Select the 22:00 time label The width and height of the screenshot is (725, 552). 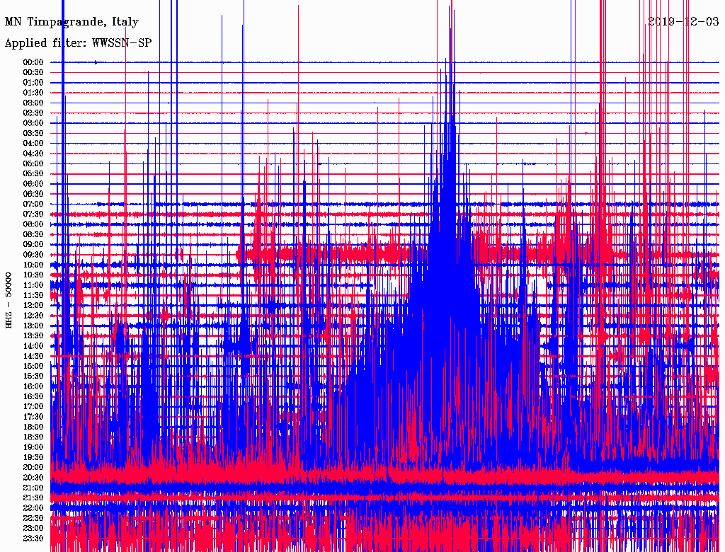click(x=33, y=508)
